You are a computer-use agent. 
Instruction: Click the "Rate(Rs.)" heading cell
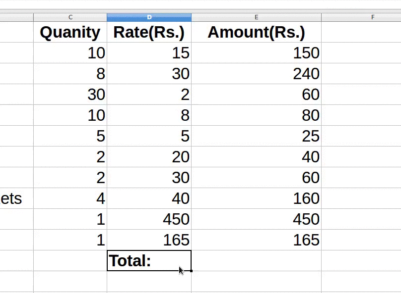click(x=149, y=32)
